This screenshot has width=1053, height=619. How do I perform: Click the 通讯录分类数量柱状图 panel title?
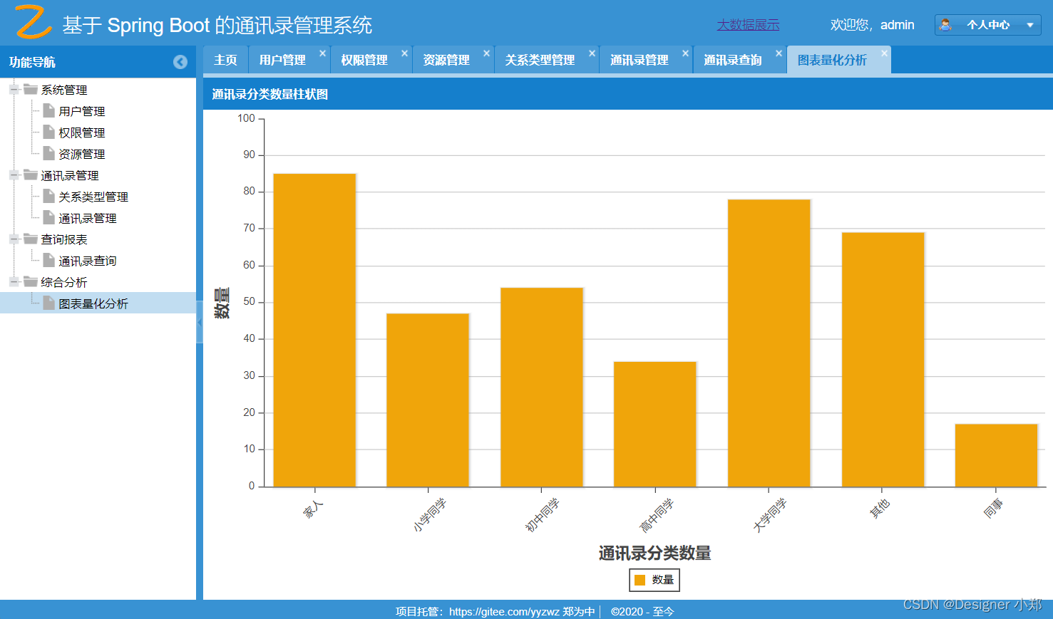point(269,94)
